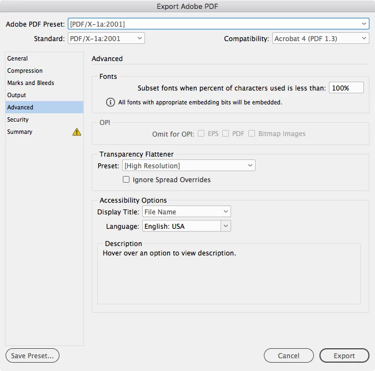Click the 'Export Adobe PDF' dialog title

187,6
